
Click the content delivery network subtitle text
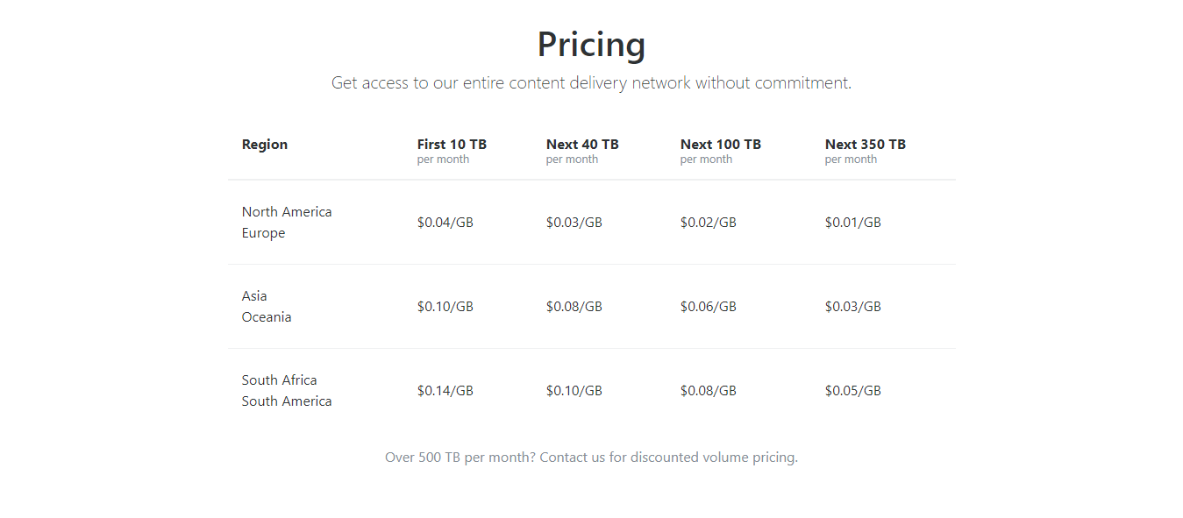coord(591,83)
